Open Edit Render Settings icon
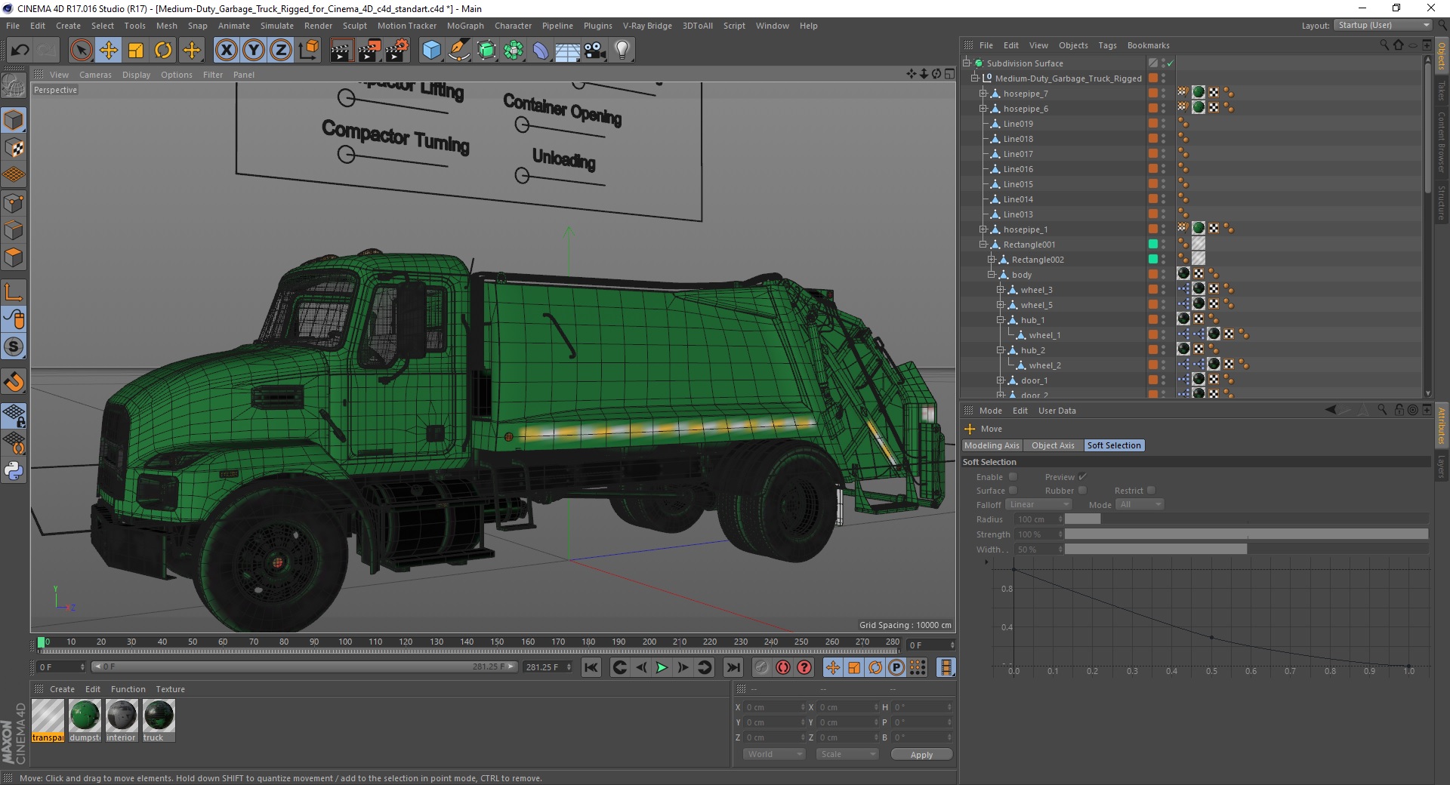The width and height of the screenshot is (1450, 785). [x=397, y=51]
